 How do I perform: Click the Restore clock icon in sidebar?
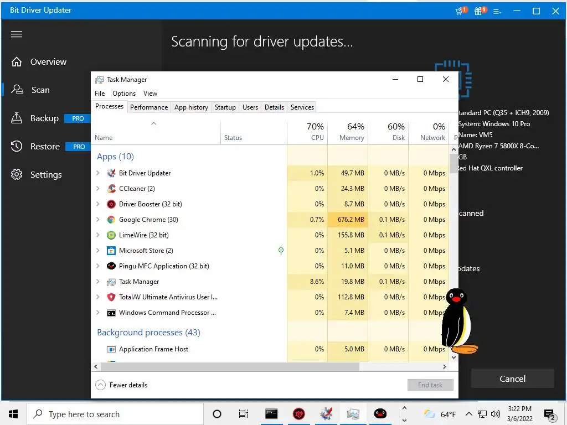point(17,146)
